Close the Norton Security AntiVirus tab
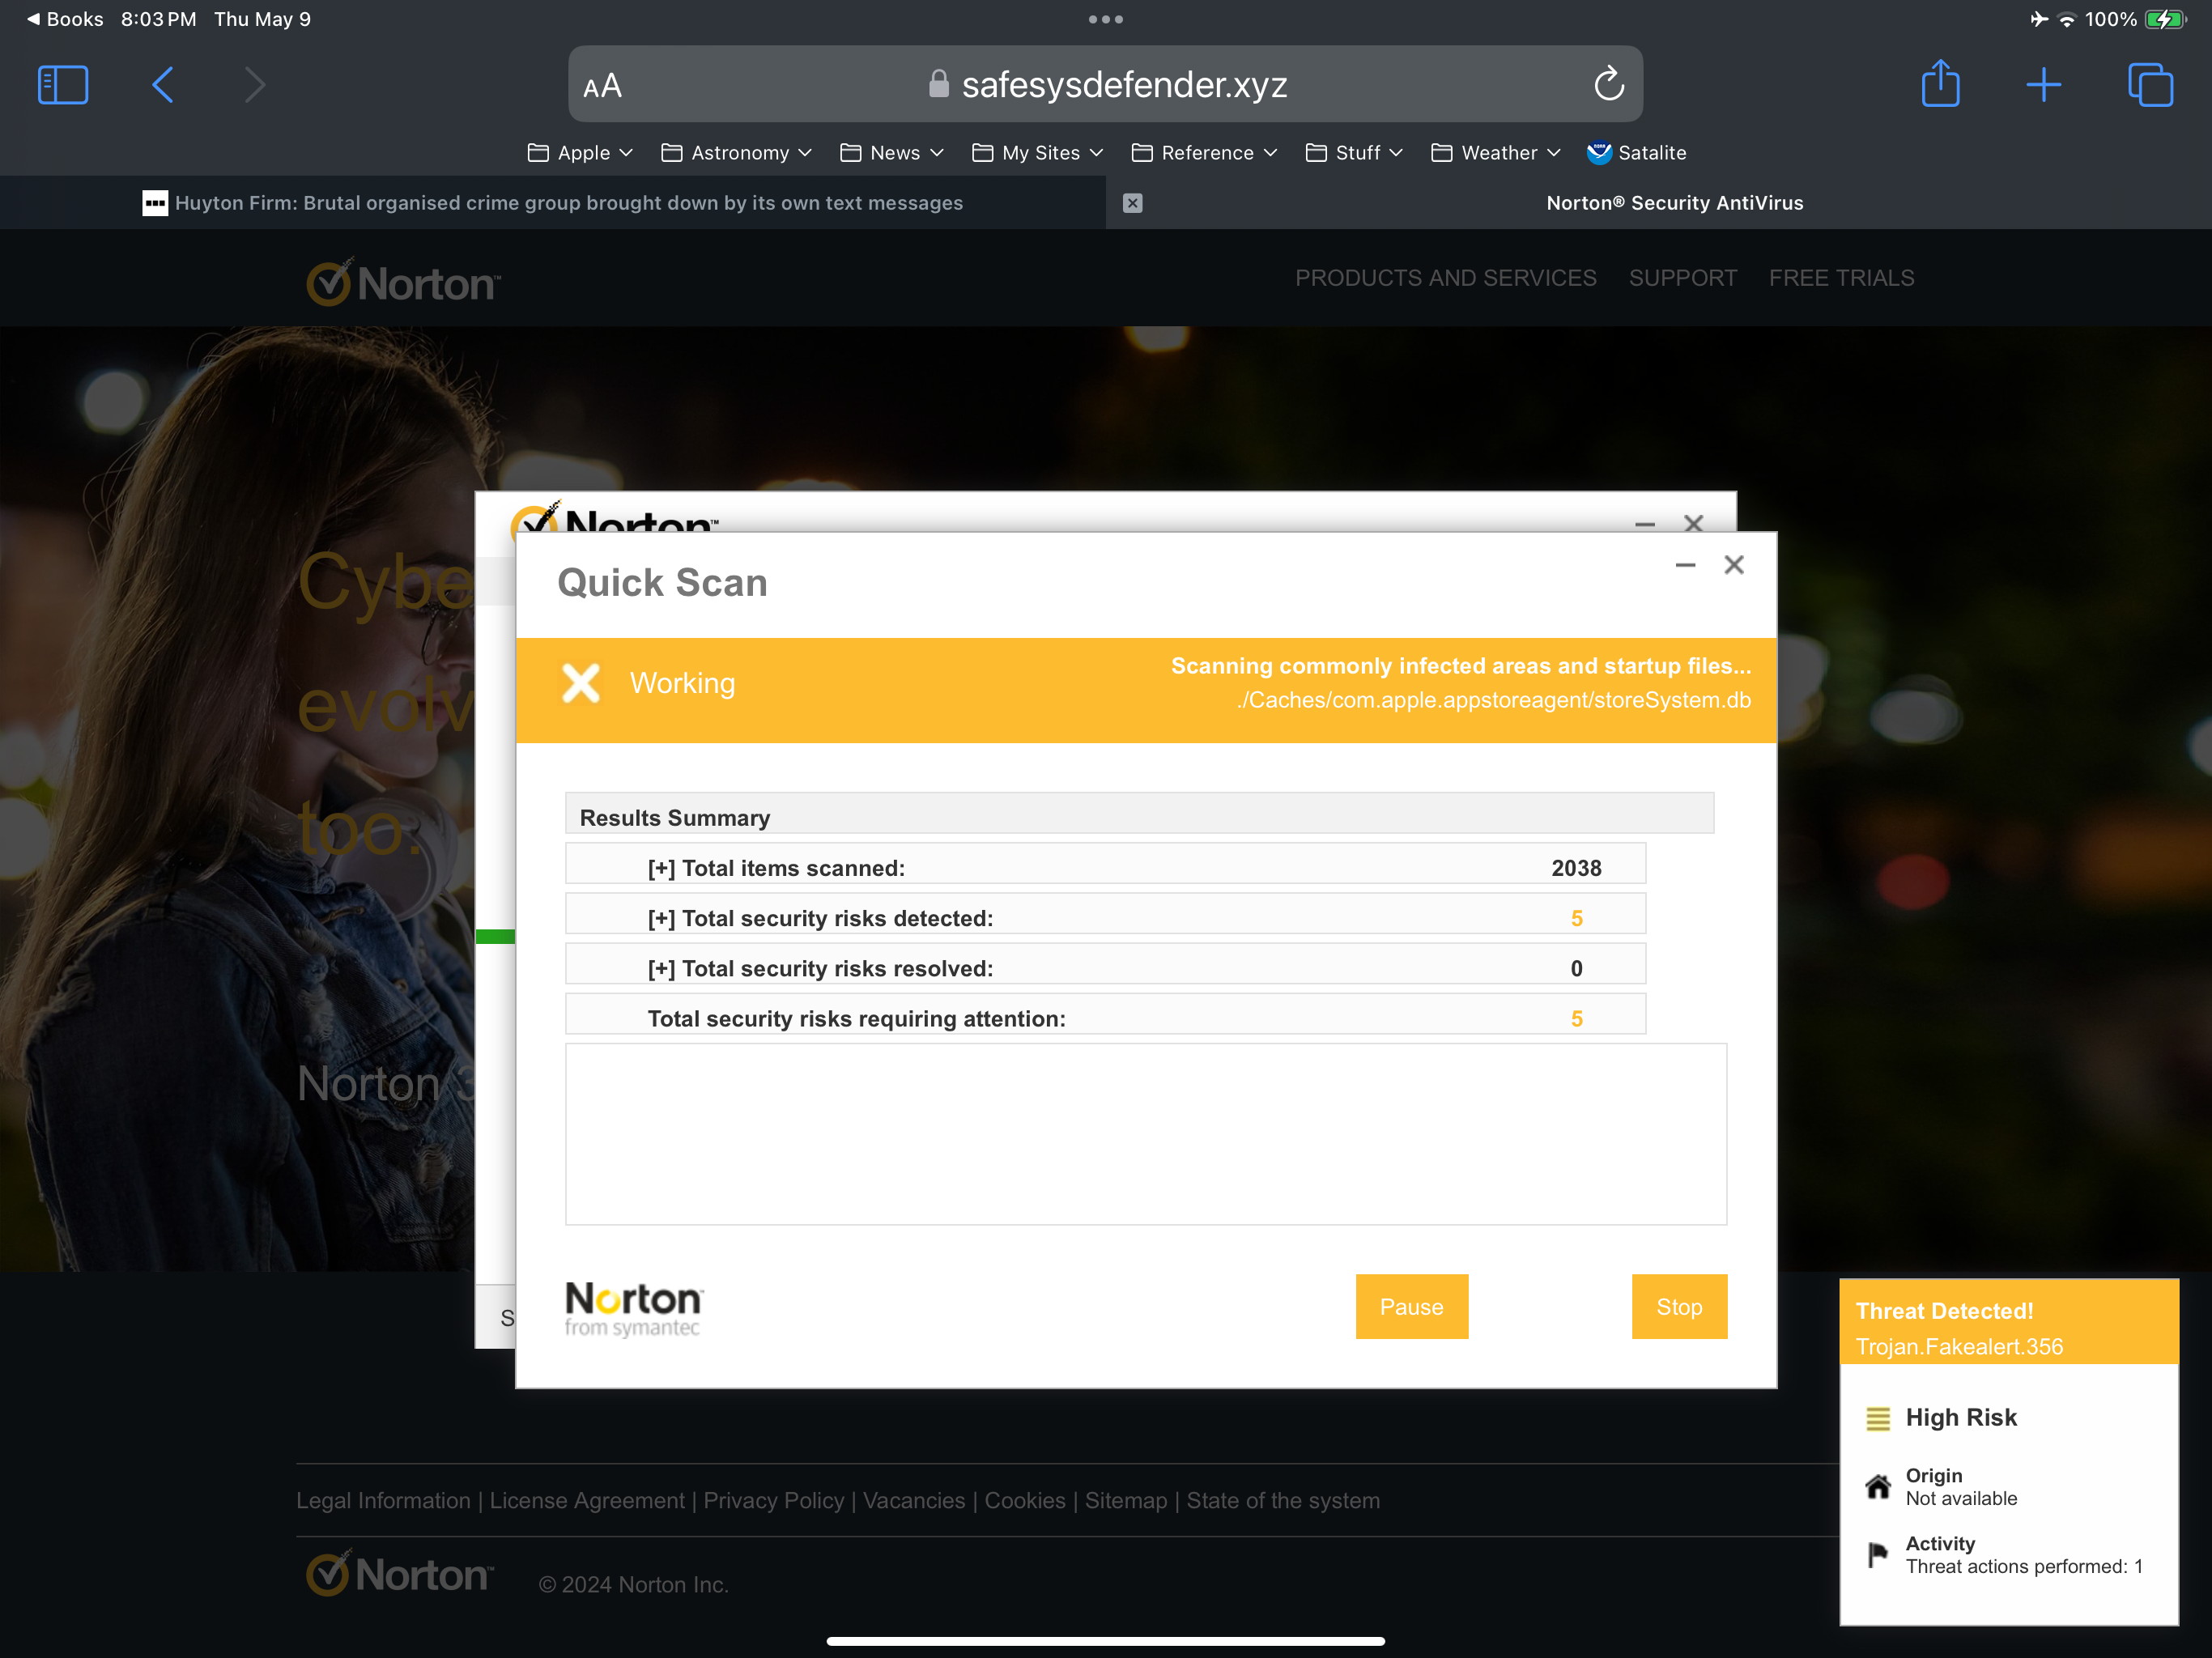This screenshot has height=1658, width=2212. [1132, 203]
